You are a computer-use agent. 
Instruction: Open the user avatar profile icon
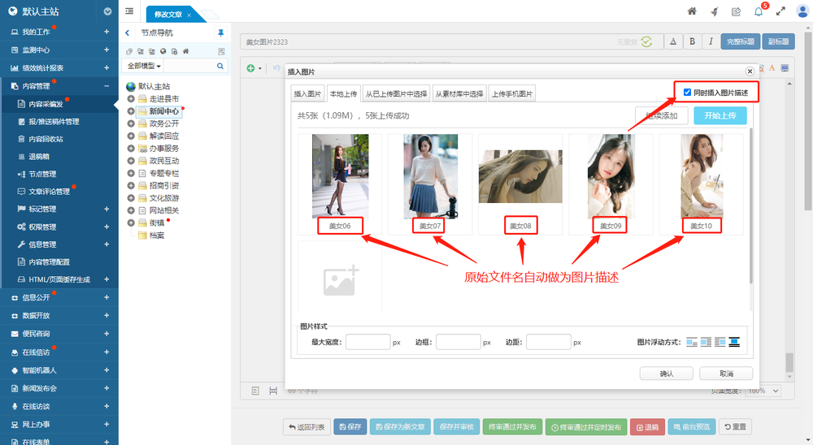click(802, 11)
